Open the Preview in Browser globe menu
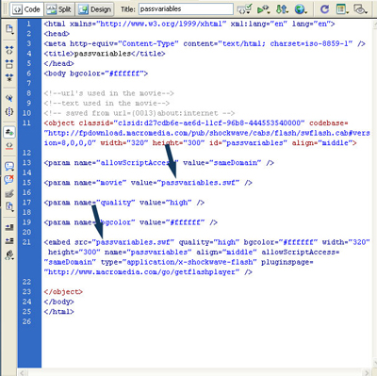The image size is (377, 376). pos(301,9)
